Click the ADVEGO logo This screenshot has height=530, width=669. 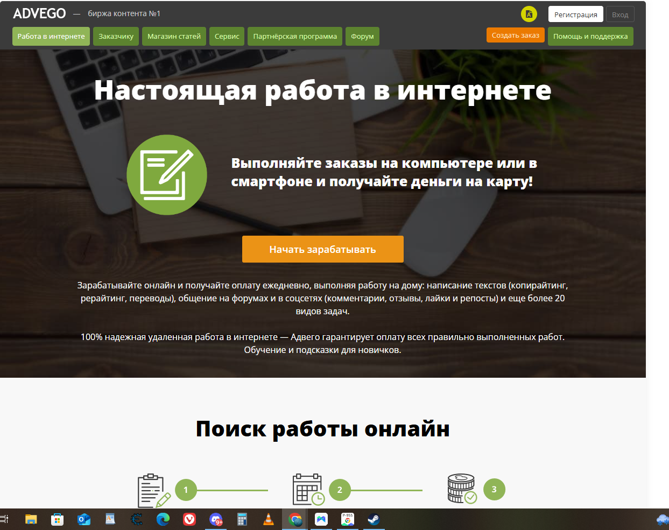click(39, 13)
